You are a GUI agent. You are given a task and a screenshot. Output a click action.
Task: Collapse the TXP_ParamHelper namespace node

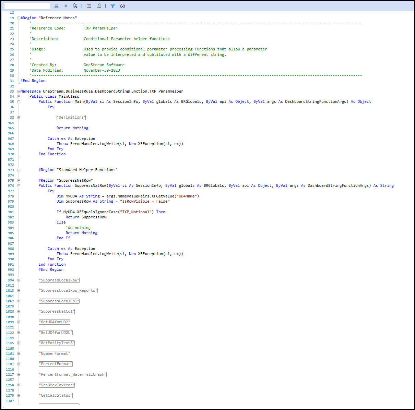coord(19,91)
